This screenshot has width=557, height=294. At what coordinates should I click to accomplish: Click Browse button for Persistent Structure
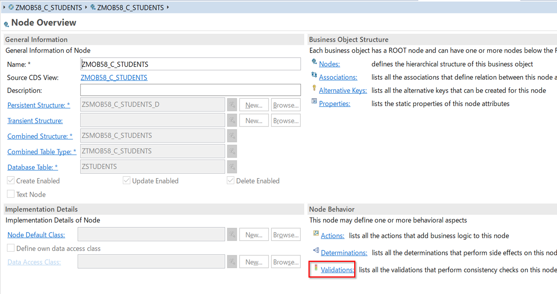(x=286, y=105)
